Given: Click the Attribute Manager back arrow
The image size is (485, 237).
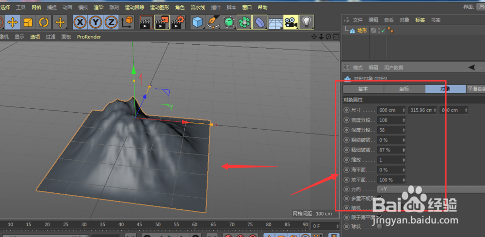Looking at the screenshot, I should [472, 67].
